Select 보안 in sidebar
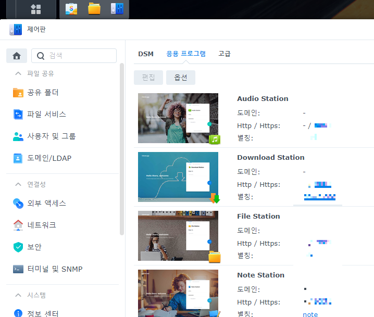Viewport: 374px width, 317px height. coord(34,247)
